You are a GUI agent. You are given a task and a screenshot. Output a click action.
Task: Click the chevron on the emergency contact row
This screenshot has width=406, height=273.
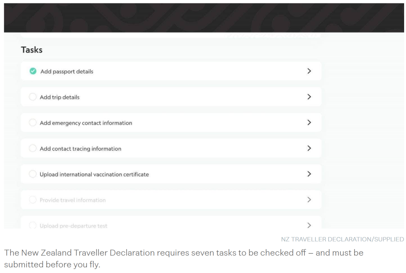pos(309,122)
